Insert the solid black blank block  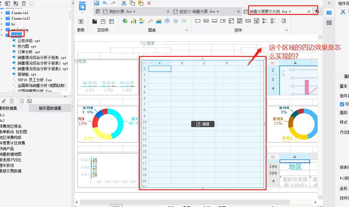(95, 21)
